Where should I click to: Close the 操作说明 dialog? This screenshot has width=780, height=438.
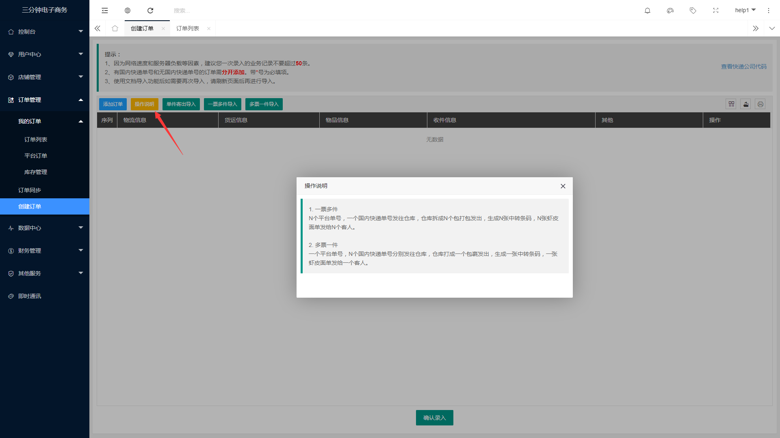pos(563,186)
